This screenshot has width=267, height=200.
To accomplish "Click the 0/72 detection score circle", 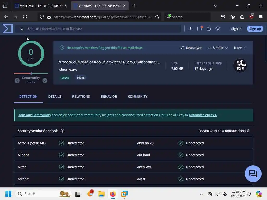I will pos(31,54).
